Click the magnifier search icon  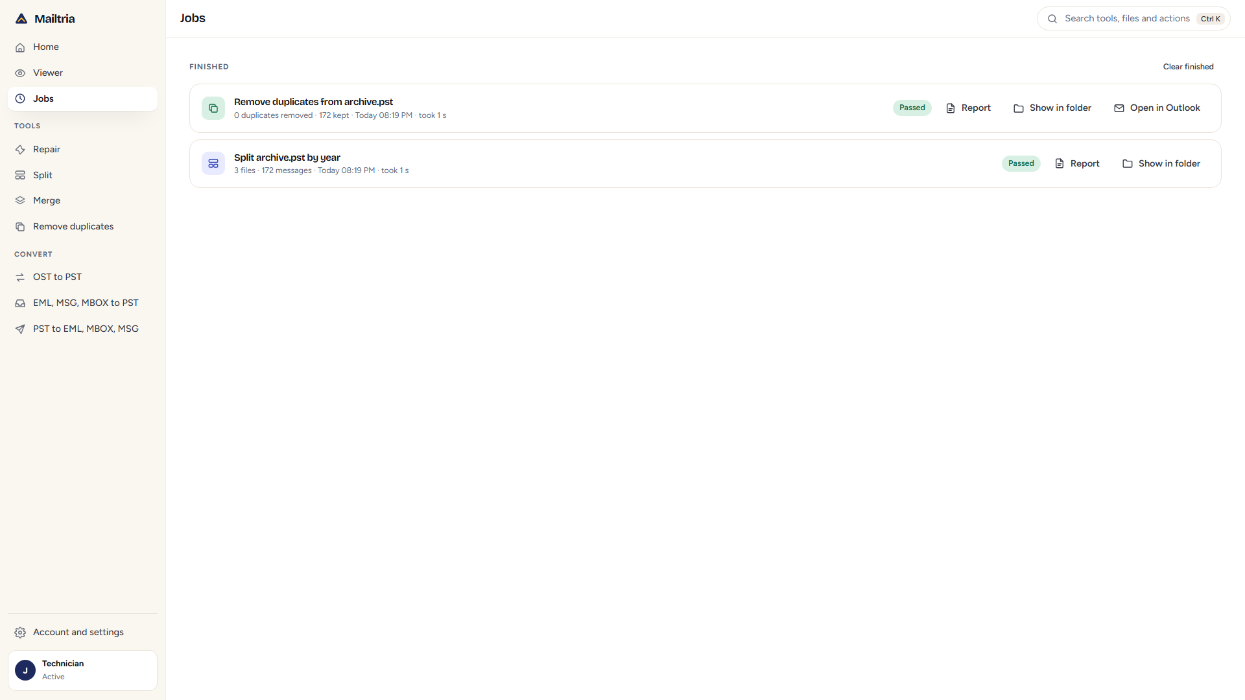tap(1052, 19)
